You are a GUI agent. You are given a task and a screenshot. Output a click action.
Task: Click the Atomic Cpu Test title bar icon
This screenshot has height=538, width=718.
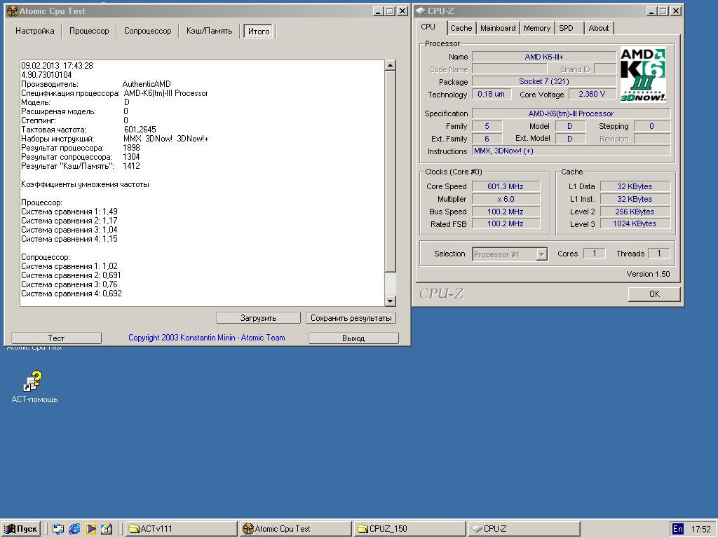pos(12,11)
